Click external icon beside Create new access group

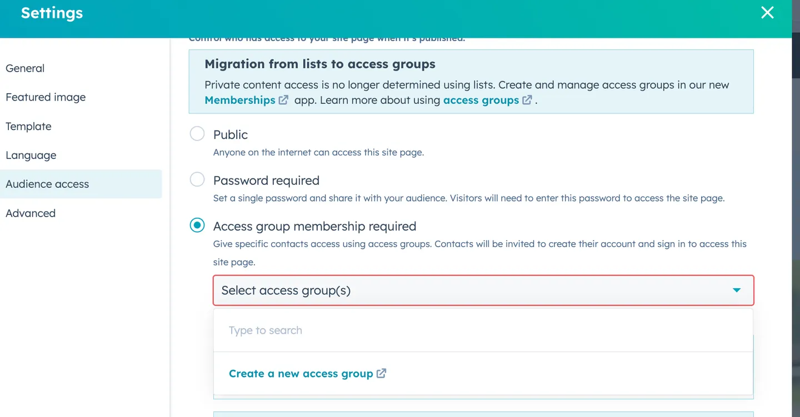pos(381,373)
